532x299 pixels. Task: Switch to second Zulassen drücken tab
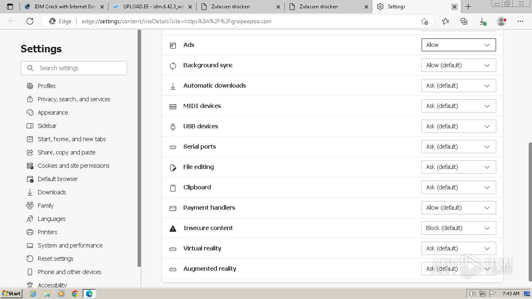(x=329, y=7)
